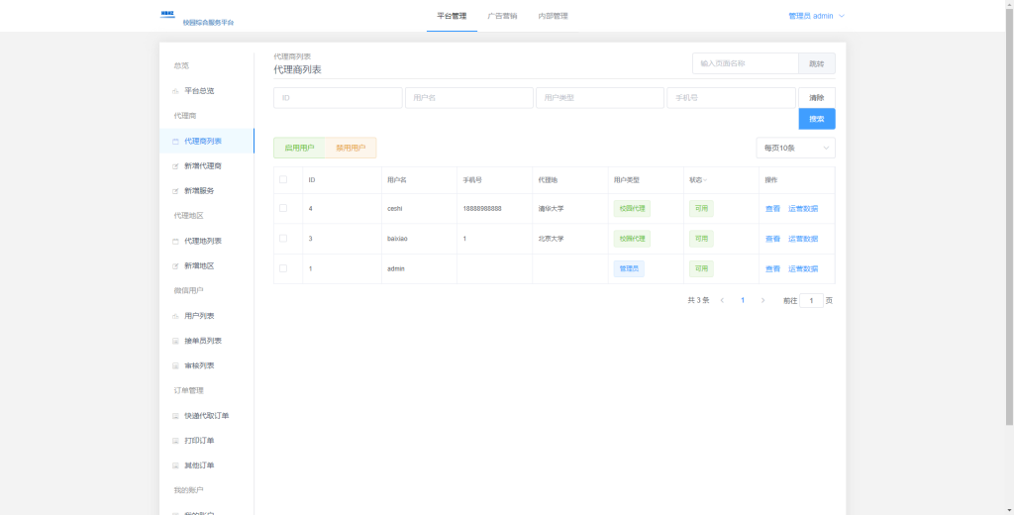Open 平台总览 in the sidebar
Image resolution: width=1014 pixels, height=515 pixels.
(207, 91)
